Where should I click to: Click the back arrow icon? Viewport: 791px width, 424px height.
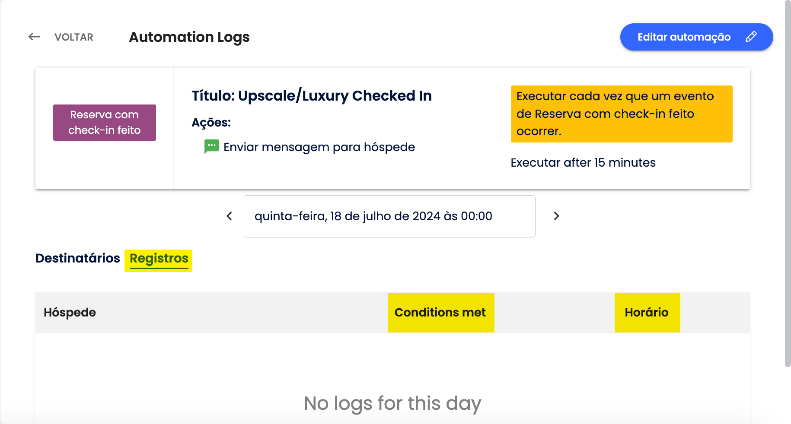34,37
